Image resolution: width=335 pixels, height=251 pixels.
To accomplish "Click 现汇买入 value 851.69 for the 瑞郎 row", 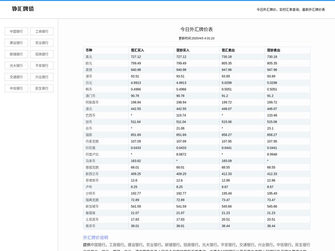I will coord(136,135).
